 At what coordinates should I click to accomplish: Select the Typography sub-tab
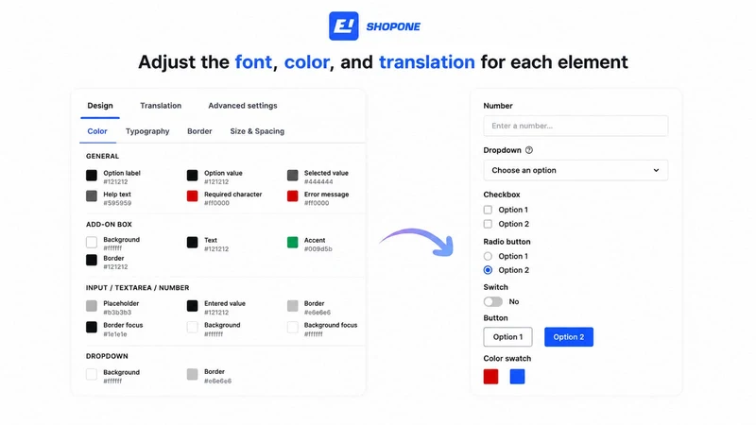pyautogui.click(x=147, y=131)
